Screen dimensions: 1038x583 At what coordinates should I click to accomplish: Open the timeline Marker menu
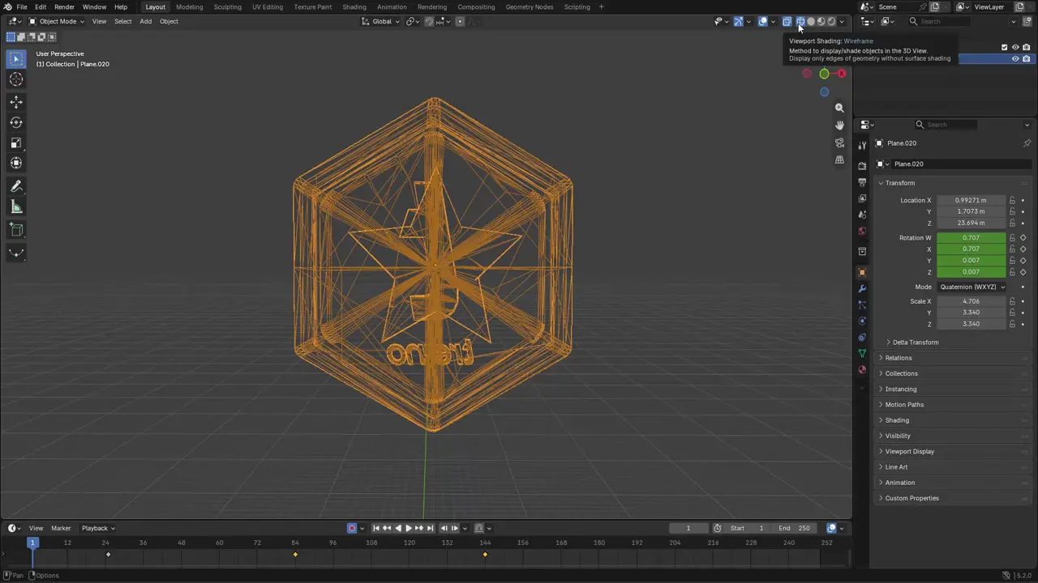point(61,528)
